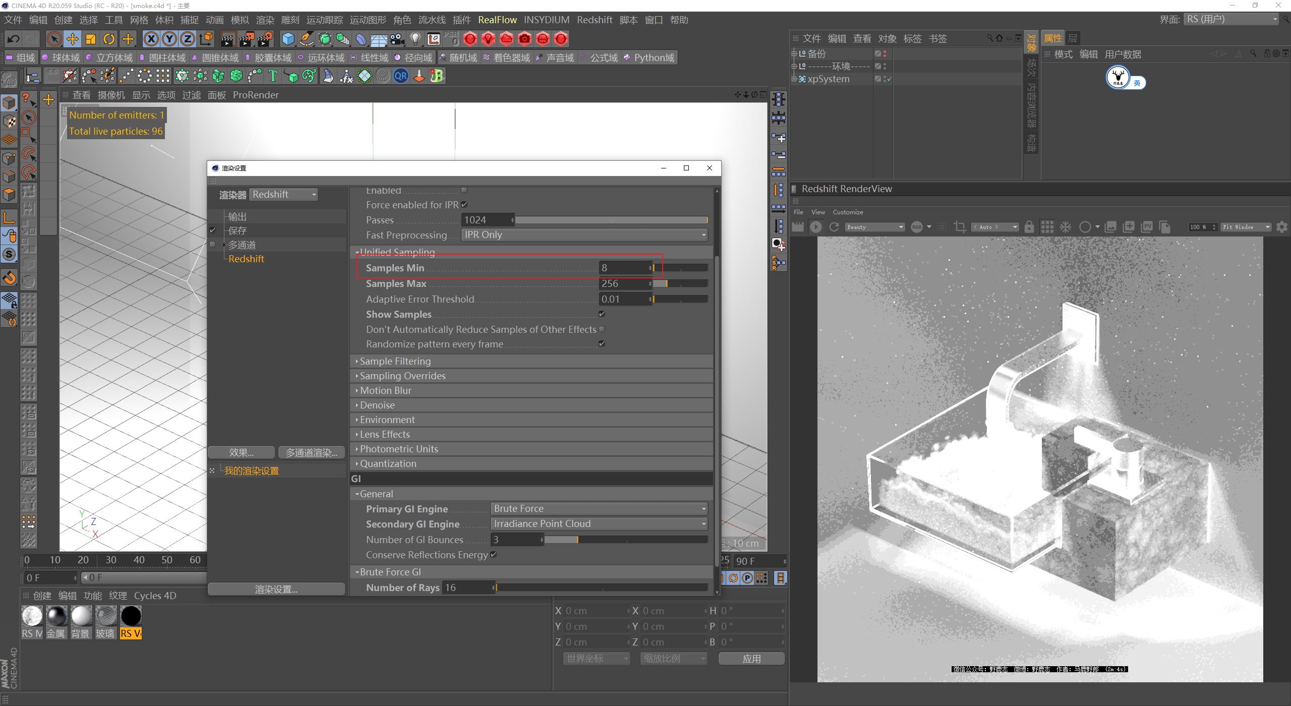Open the Customize menu in RenderView

coord(848,212)
